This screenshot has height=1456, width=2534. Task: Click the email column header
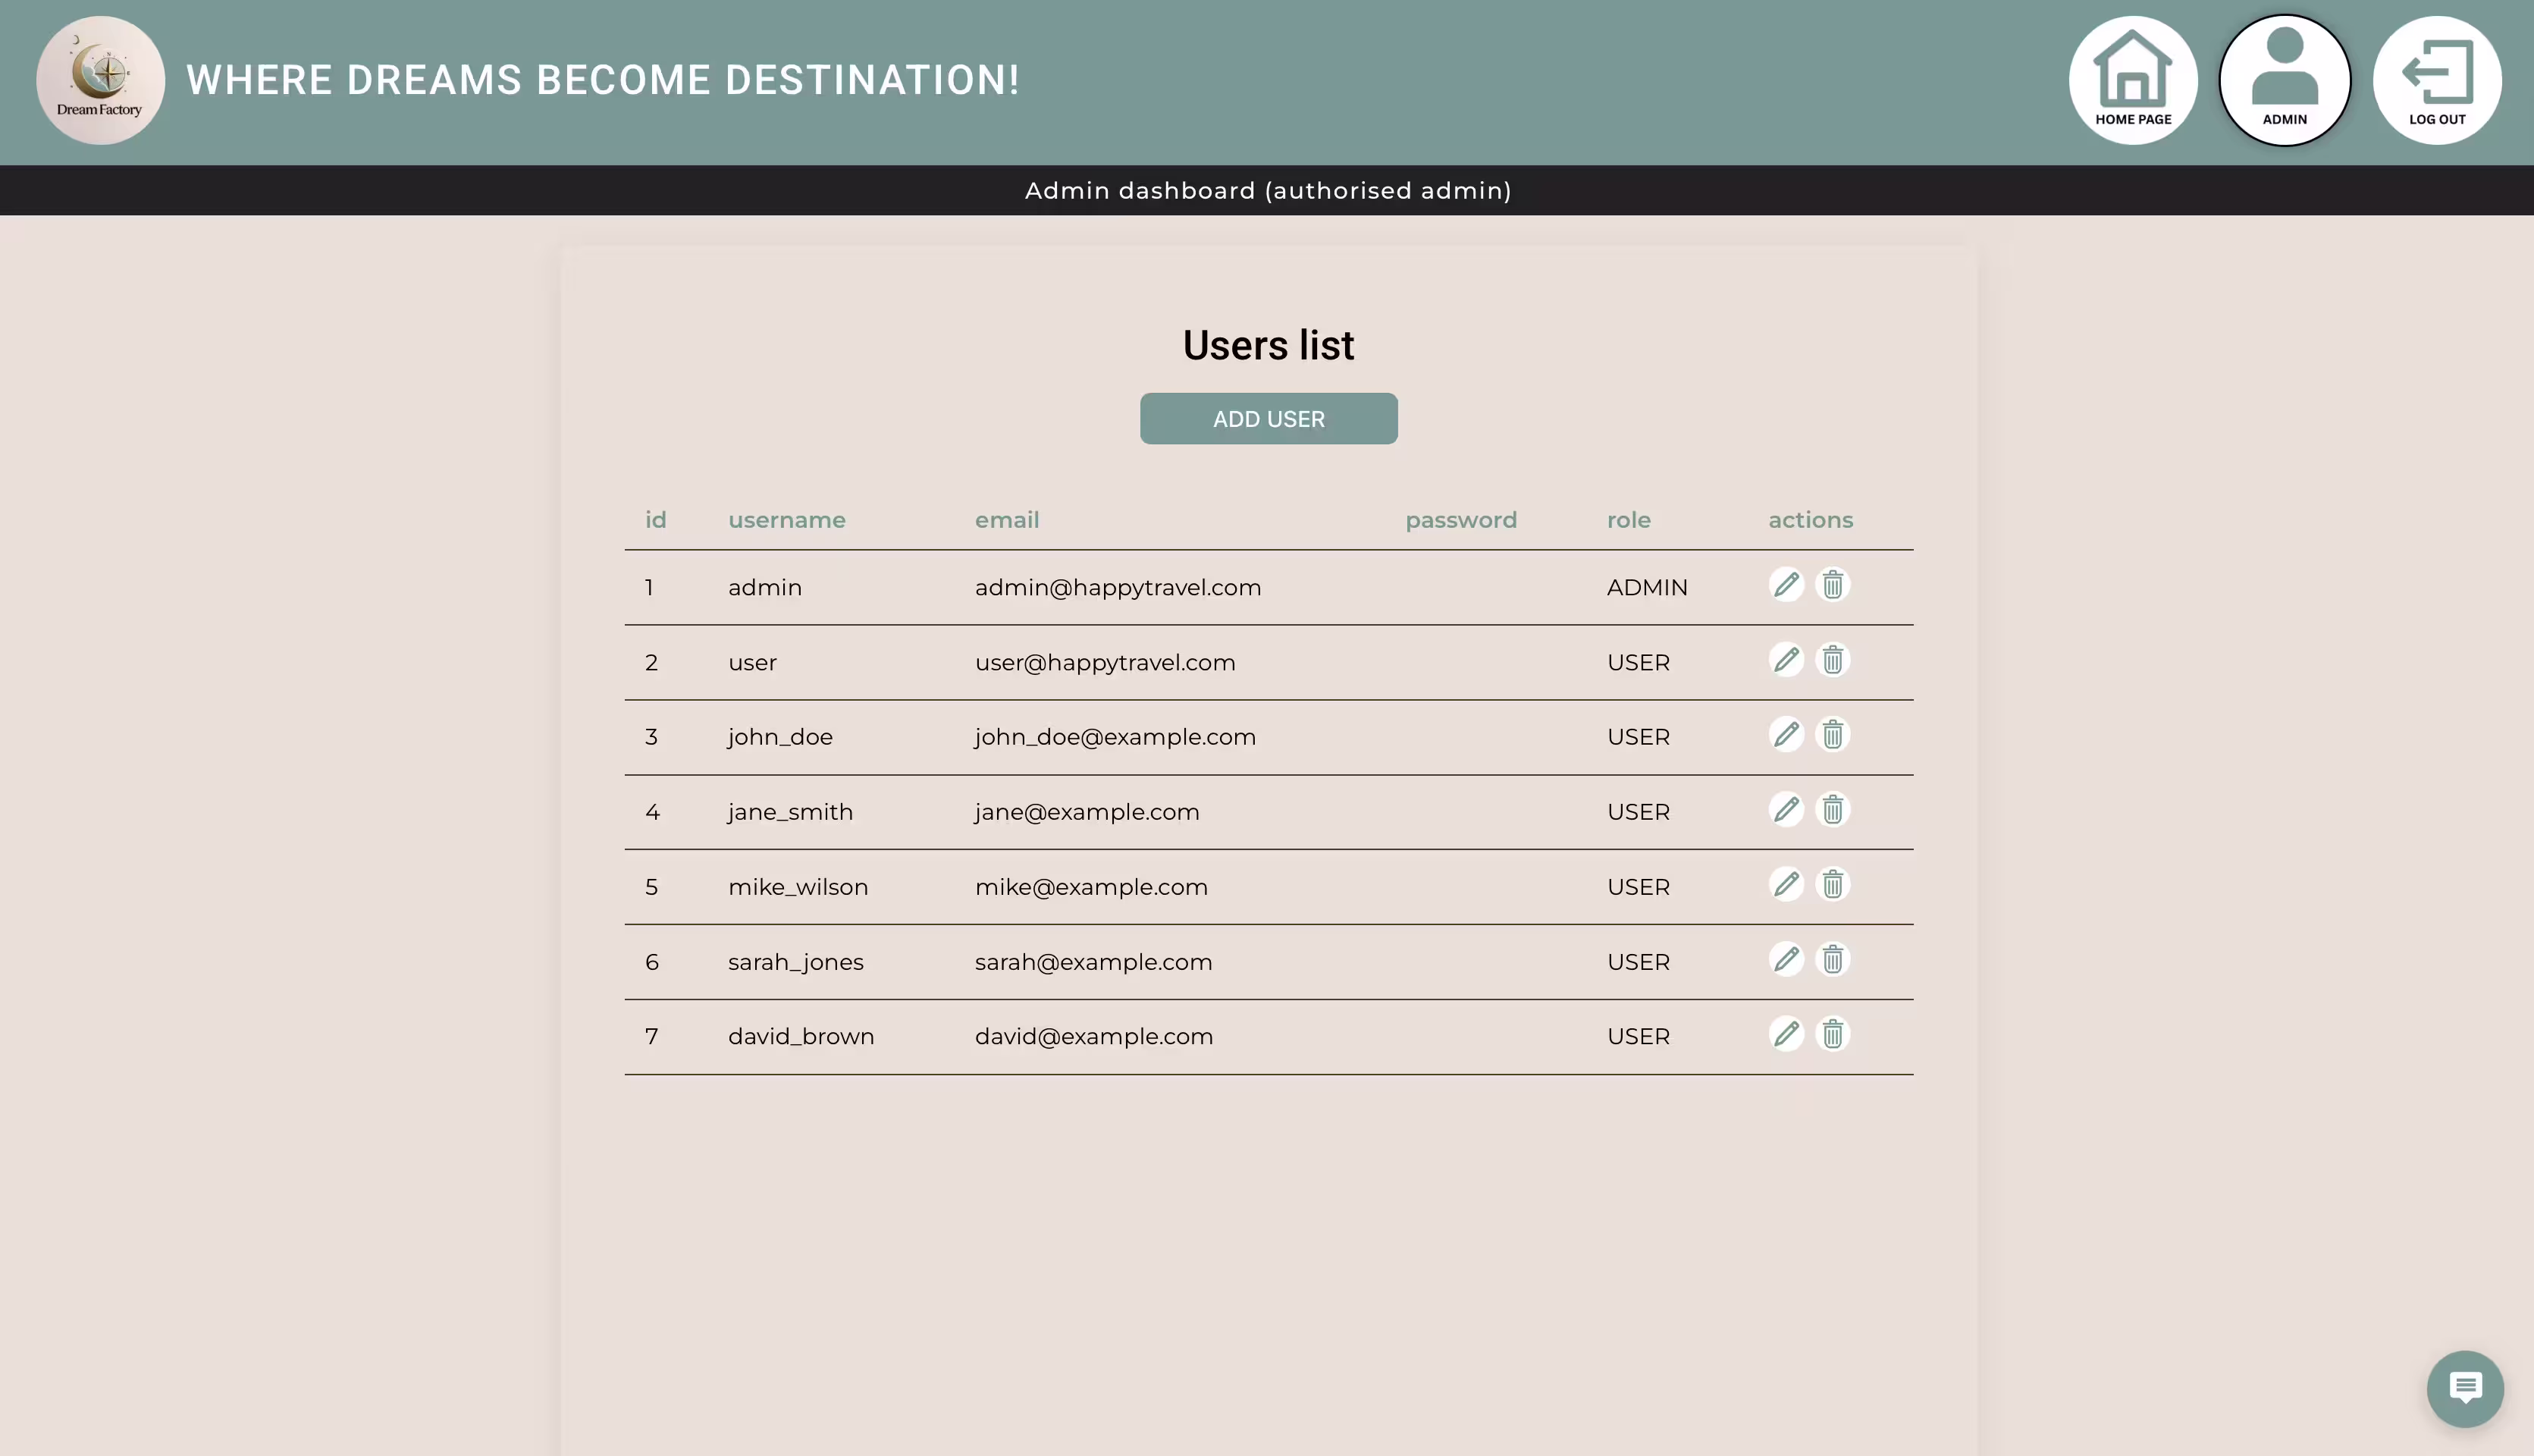[x=1007, y=520]
